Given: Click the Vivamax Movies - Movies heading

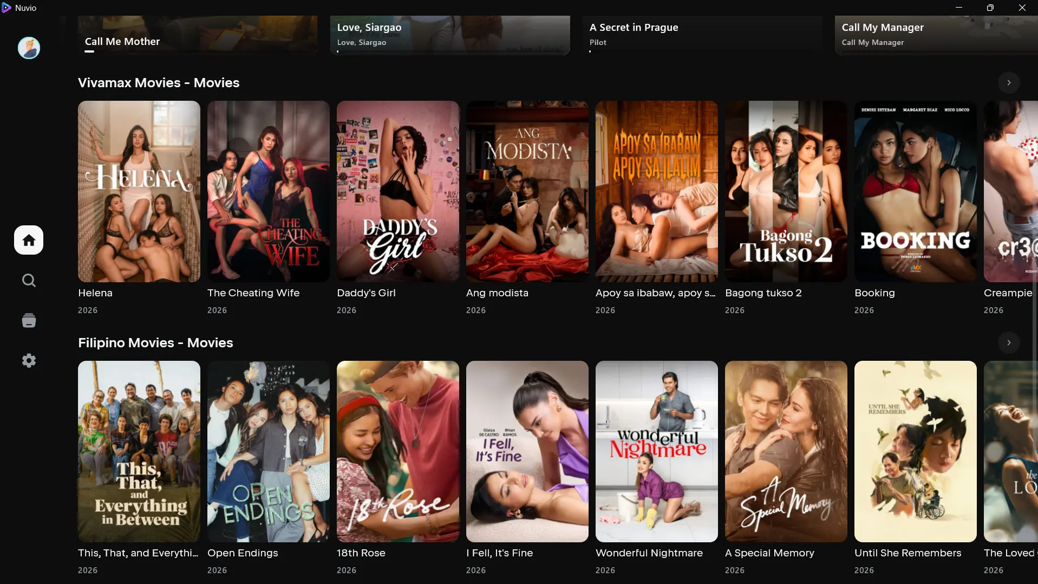Looking at the screenshot, I should click(159, 83).
